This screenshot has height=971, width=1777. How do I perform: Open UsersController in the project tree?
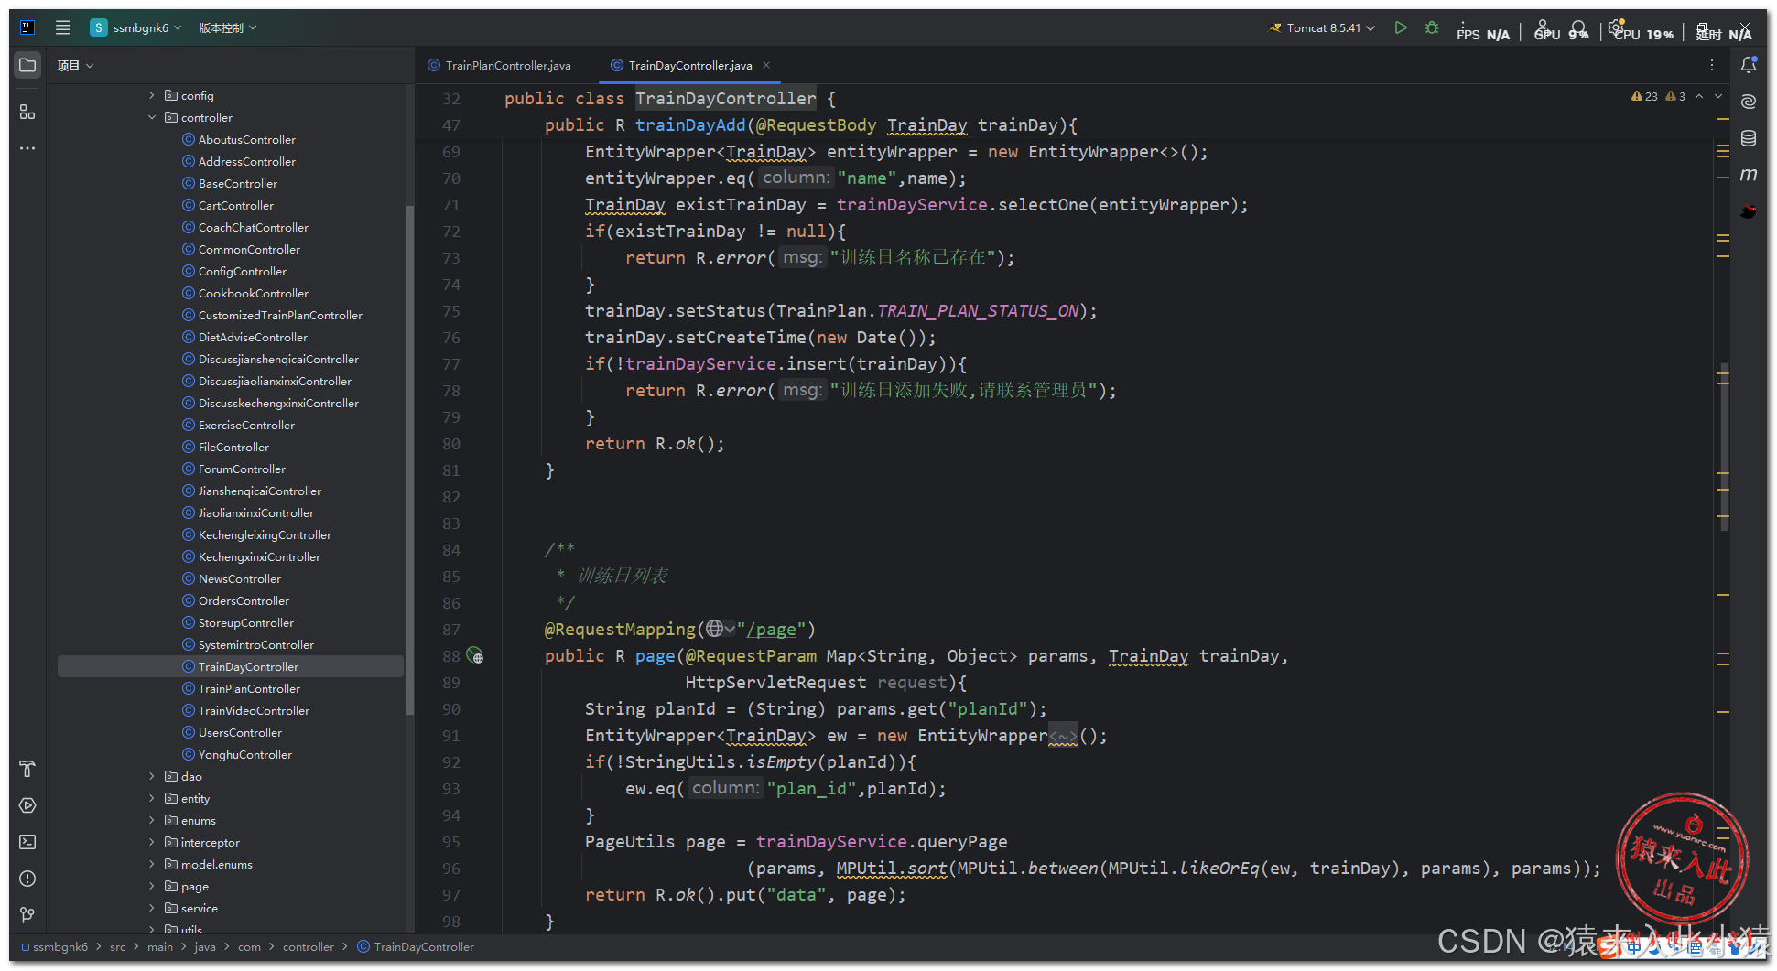(240, 732)
